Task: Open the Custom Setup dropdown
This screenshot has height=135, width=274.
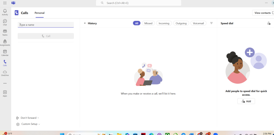Action: [28, 124]
